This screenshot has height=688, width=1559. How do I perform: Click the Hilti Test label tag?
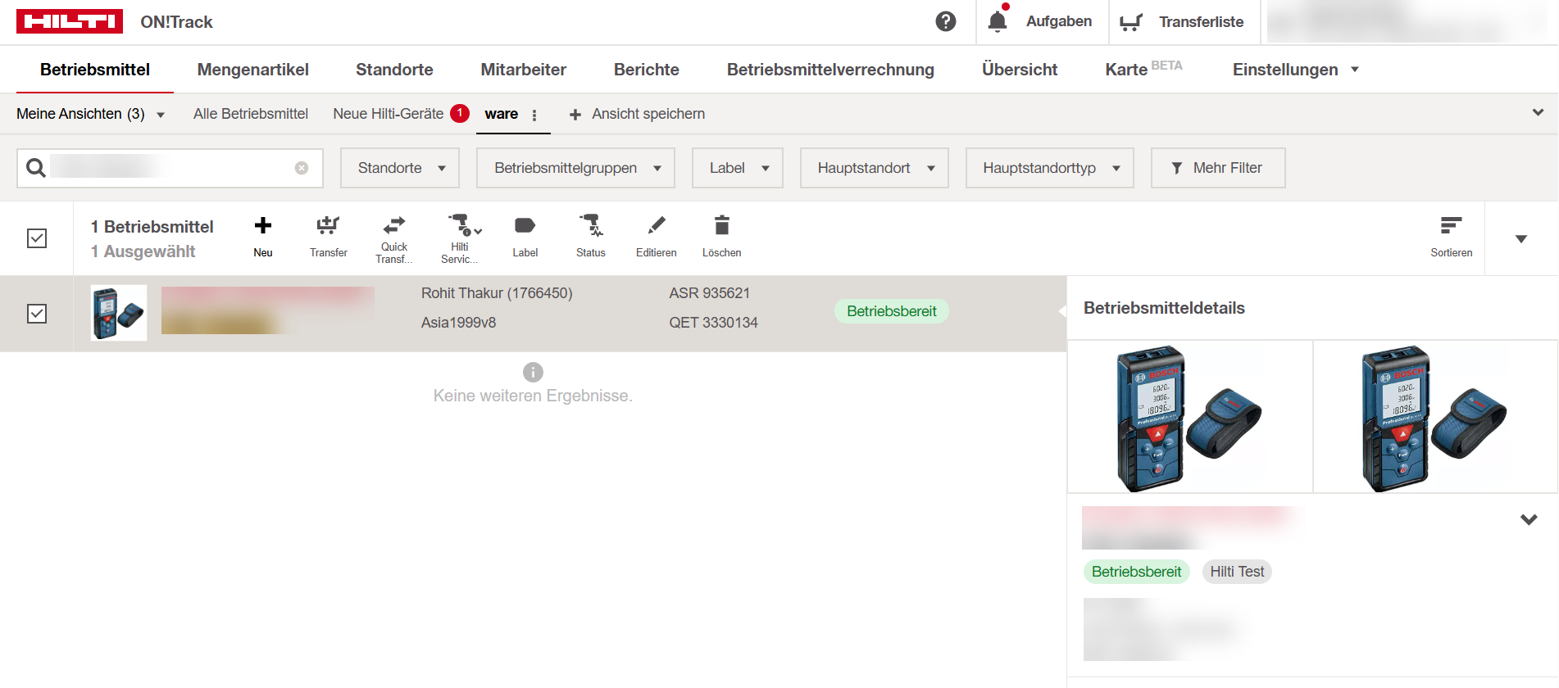click(1237, 572)
